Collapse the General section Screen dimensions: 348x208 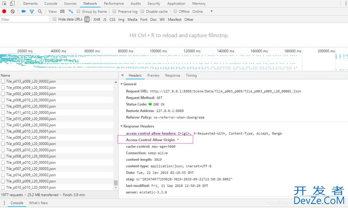[121, 84]
